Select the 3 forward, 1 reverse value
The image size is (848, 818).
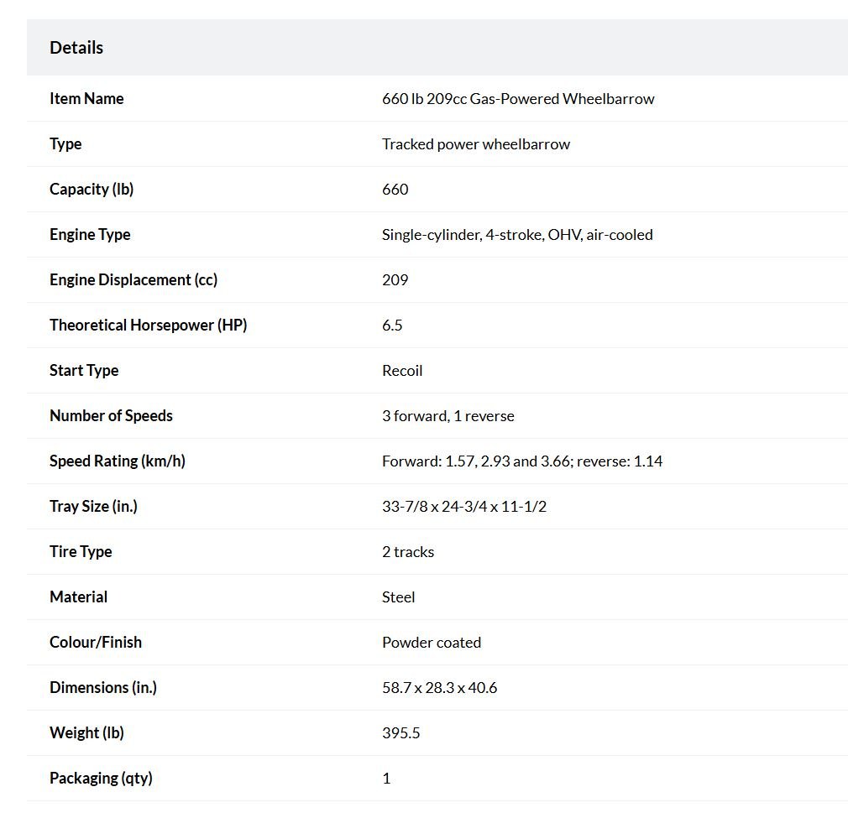pyautogui.click(x=448, y=416)
